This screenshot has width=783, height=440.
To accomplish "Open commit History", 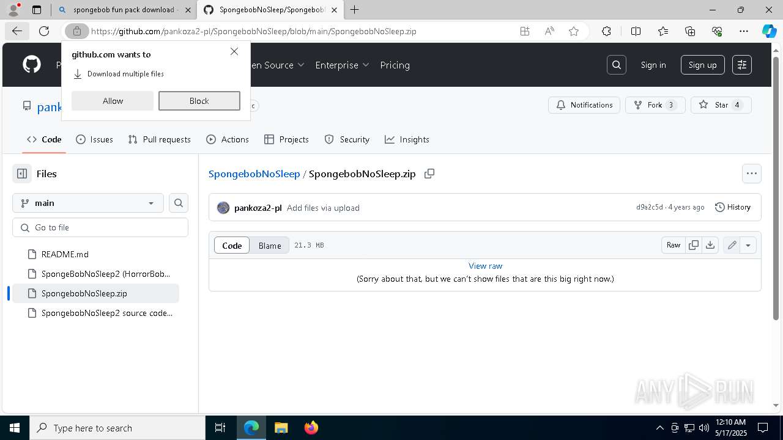I will (x=733, y=207).
